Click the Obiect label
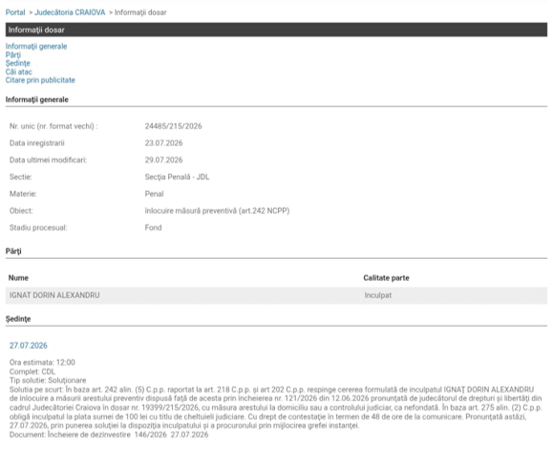 21,210
